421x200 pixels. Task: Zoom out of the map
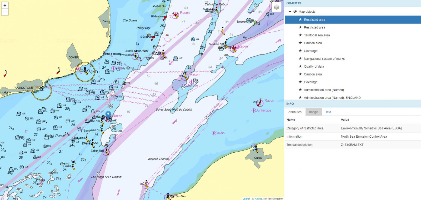[5, 12]
